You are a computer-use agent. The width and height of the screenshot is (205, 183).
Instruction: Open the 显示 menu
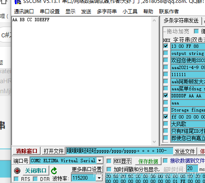click(x=70, y=12)
